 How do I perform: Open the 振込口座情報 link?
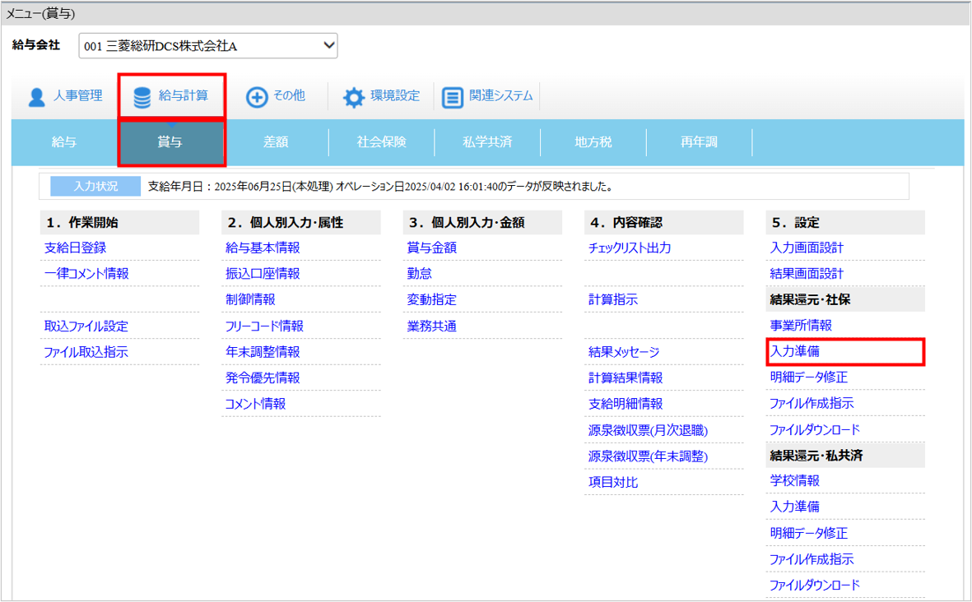[x=263, y=274]
